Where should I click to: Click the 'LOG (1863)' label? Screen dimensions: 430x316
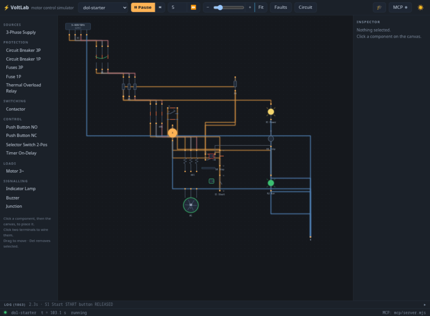tap(14, 305)
